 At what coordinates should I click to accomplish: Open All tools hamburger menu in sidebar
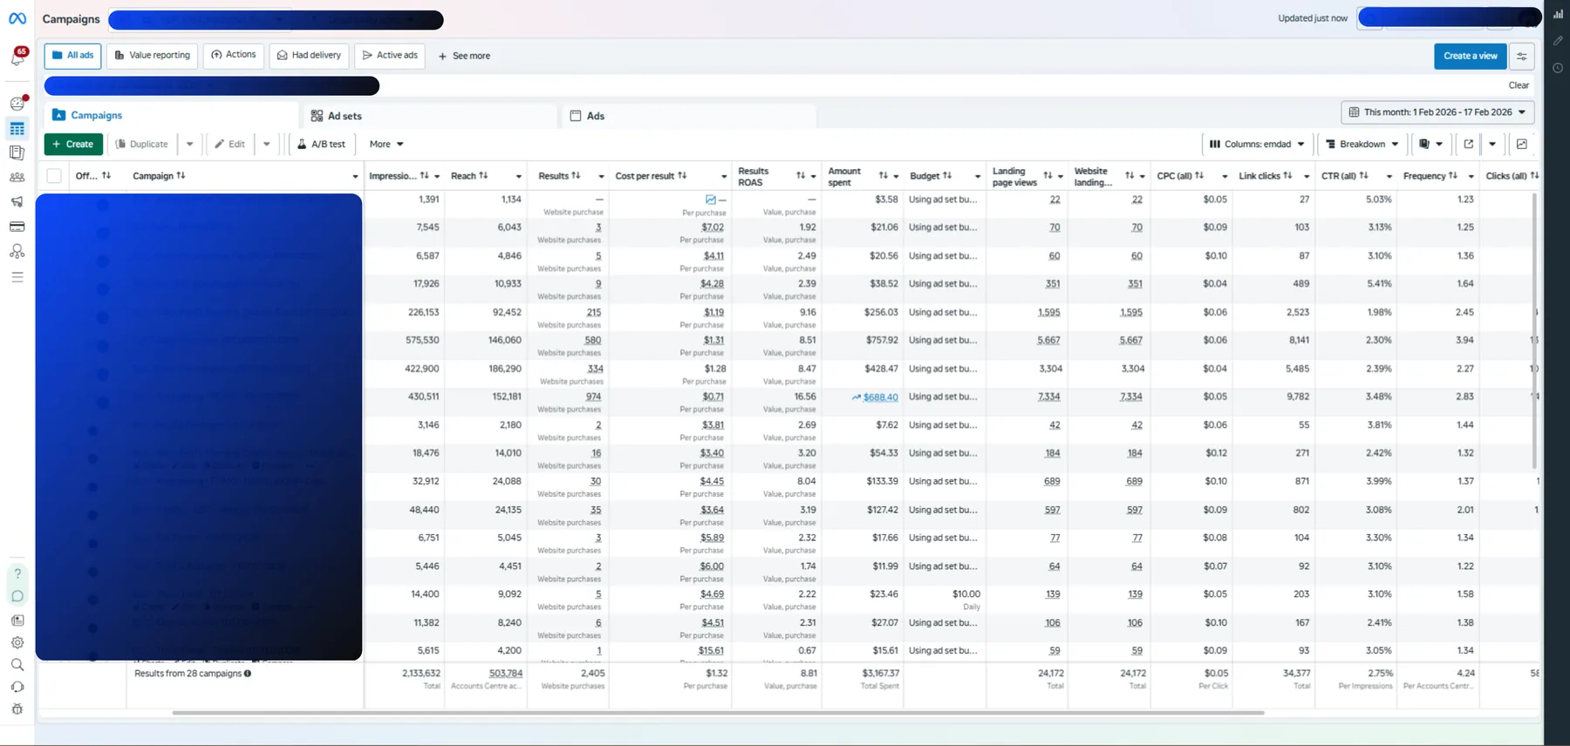coord(17,277)
